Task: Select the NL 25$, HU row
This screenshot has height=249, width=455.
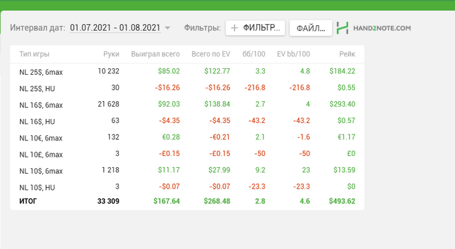Action: 187,88
